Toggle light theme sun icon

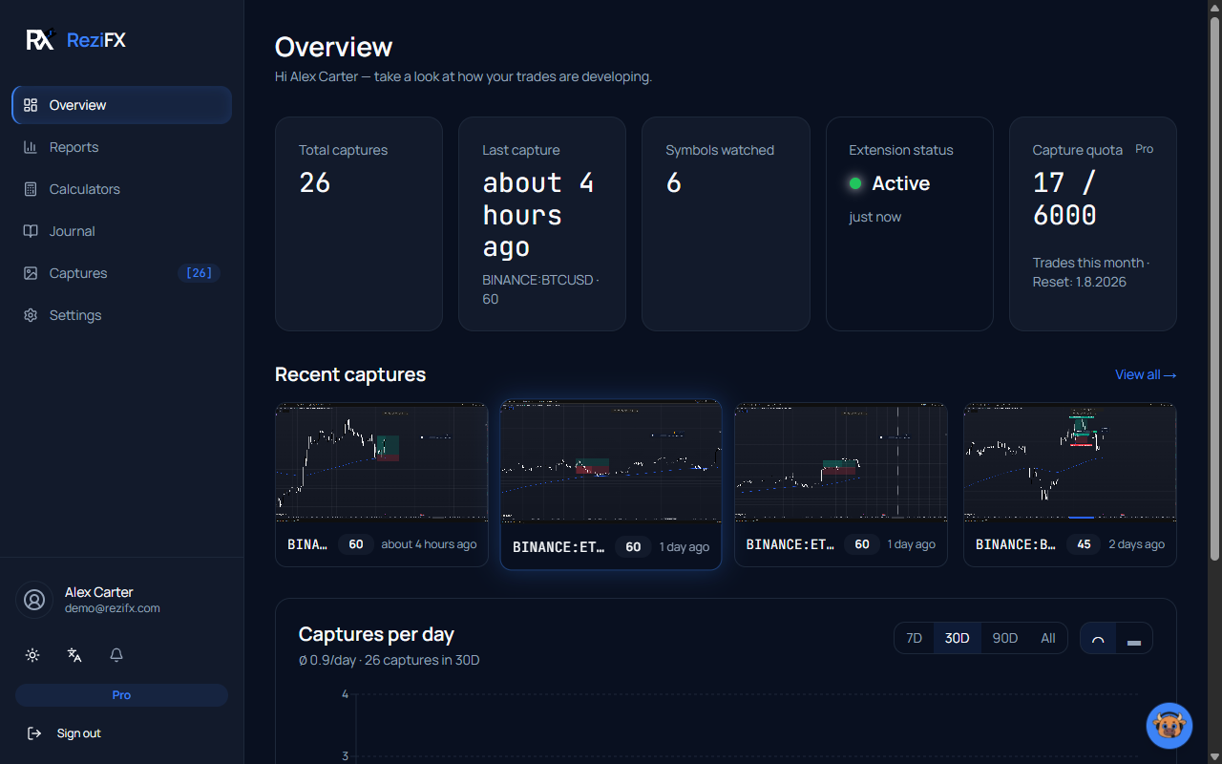click(32, 655)
